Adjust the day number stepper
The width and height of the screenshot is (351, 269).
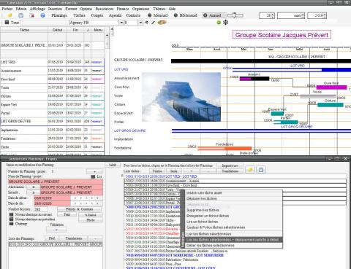[273, 15]
